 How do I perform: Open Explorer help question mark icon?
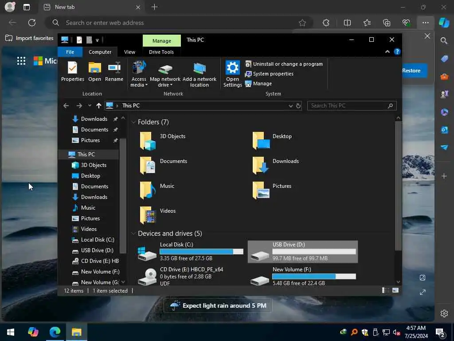pyautogui.click(x=397, y=52)
